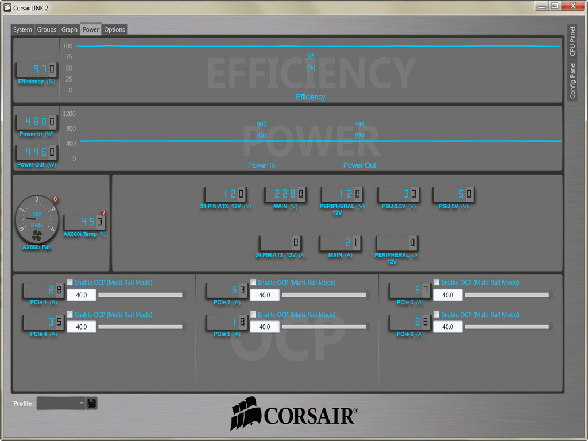The image size is (588, 441).
Task: Click the PCIe 4 OCP limit slider
Action: [x=142, y=327]
